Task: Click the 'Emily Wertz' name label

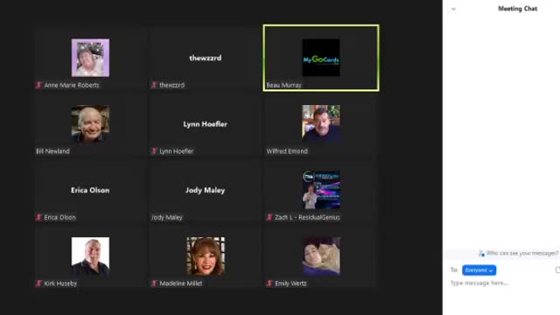Action: tap(290, 283)
